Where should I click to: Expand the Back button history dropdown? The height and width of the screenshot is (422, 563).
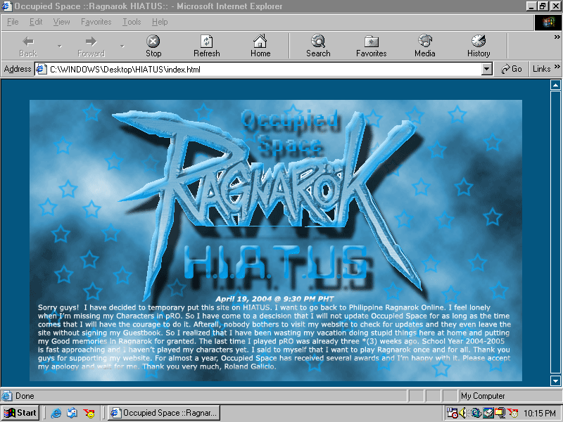point(60,46)
